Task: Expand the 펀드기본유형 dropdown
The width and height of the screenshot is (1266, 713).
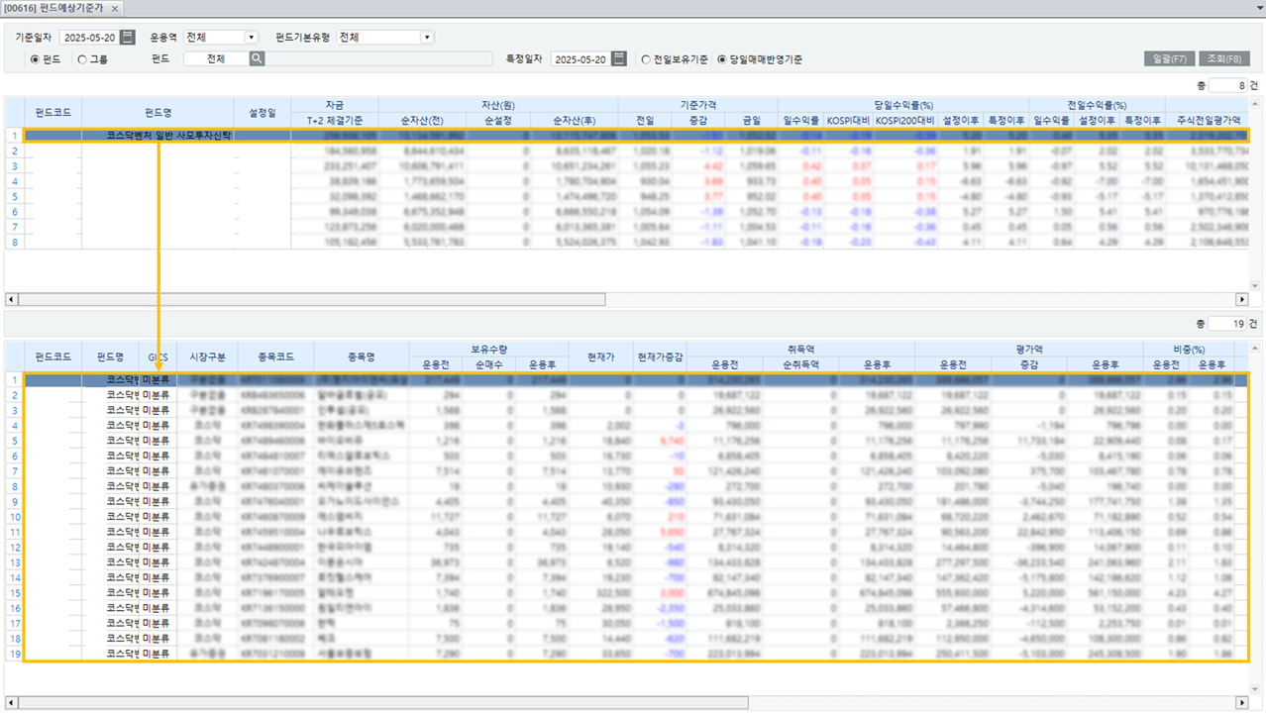Action: click(x=427, y=38)
